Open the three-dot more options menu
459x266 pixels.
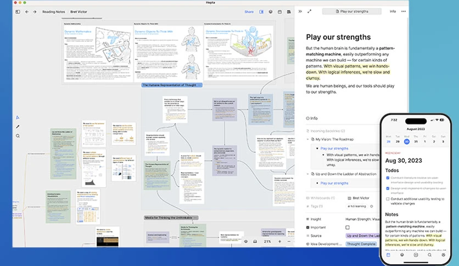coord(404,12)
